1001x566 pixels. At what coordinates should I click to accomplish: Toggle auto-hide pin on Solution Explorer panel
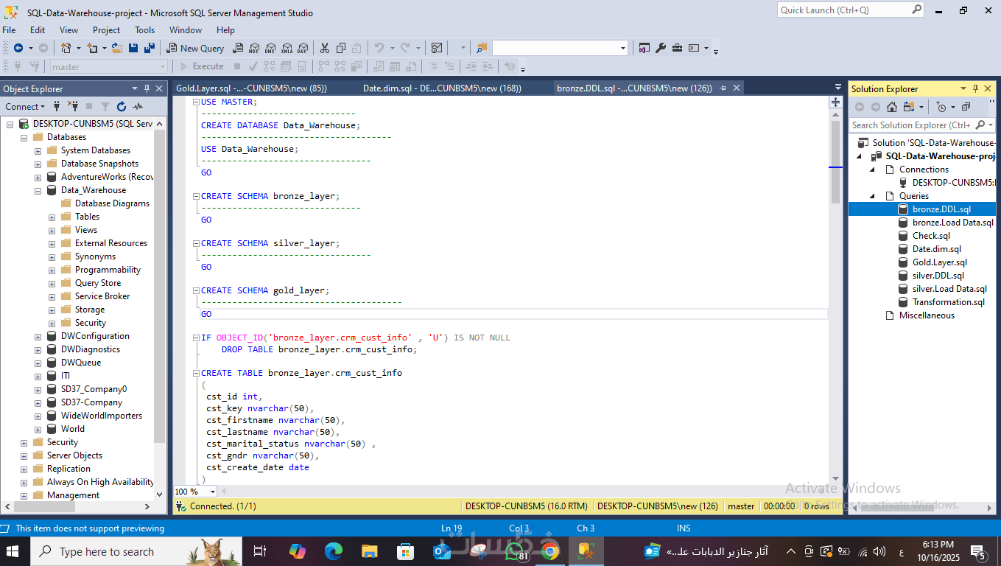(975, 88)
